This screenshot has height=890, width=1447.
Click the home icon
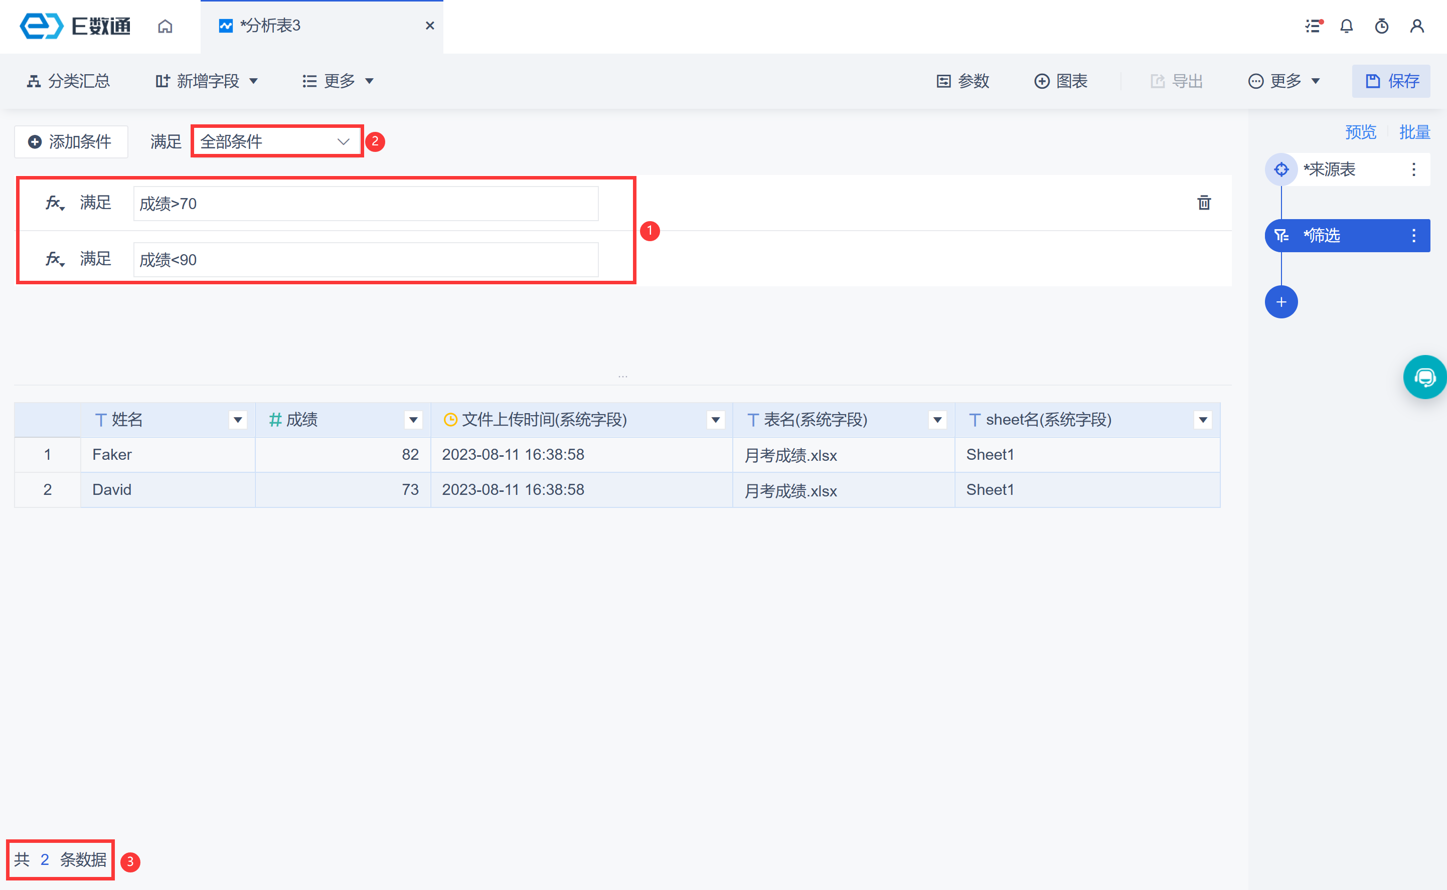(165, 27)
